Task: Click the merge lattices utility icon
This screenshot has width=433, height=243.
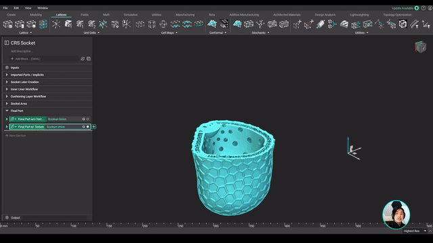Action: (x=332, y=24)
